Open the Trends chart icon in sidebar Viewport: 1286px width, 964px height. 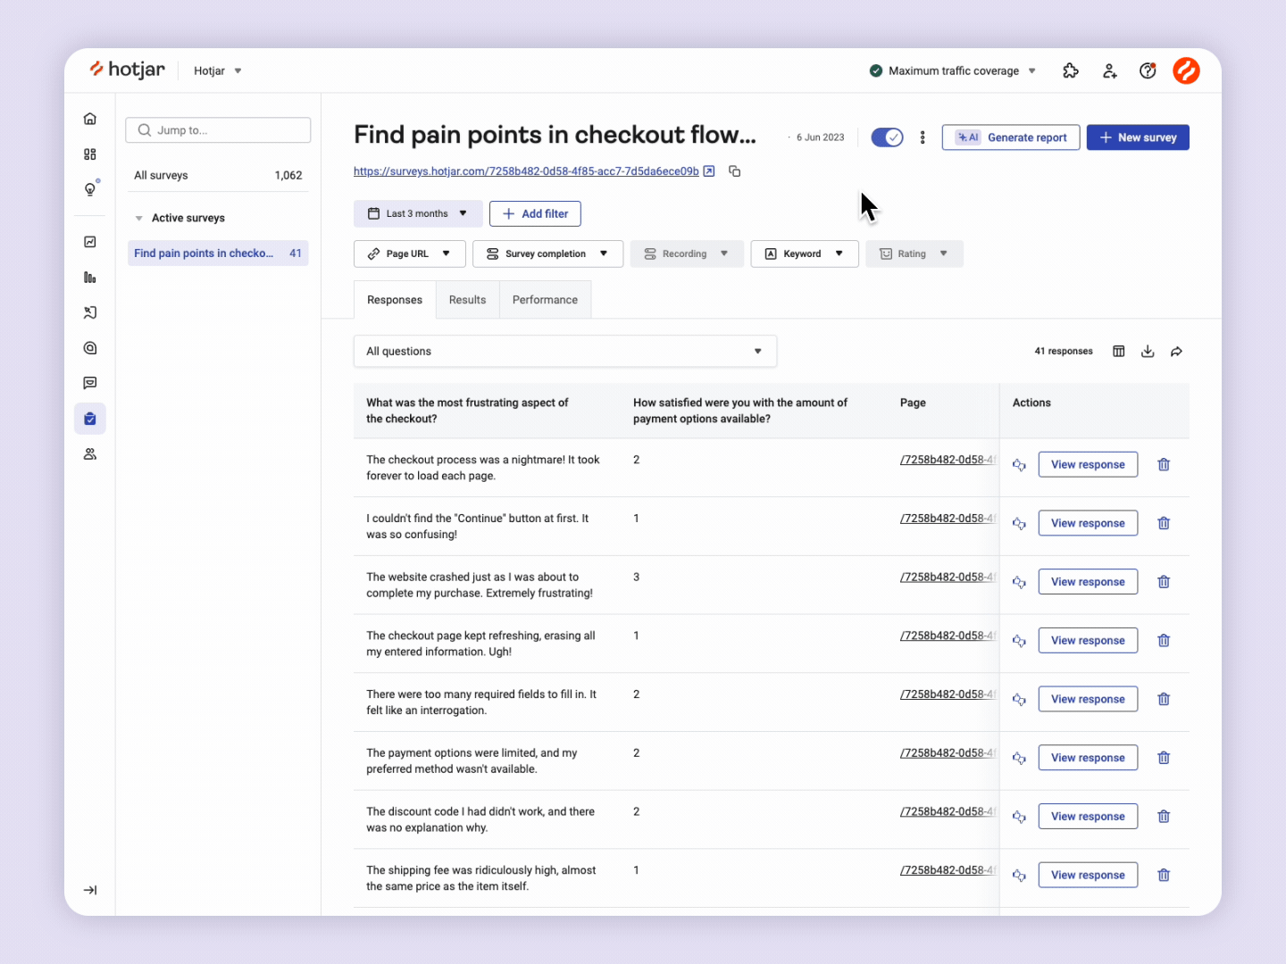pos(90,242)
